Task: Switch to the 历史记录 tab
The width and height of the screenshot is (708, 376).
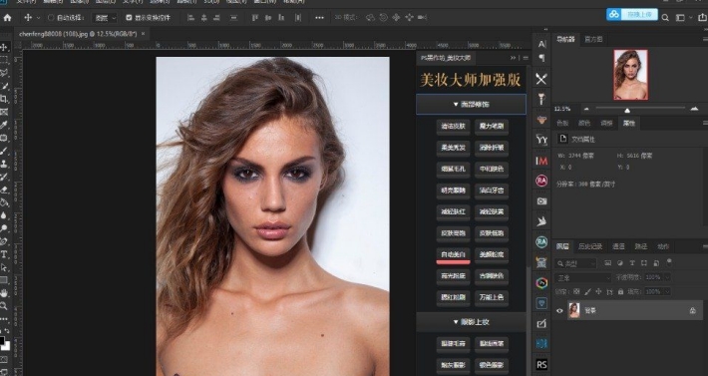Action: 590,246
